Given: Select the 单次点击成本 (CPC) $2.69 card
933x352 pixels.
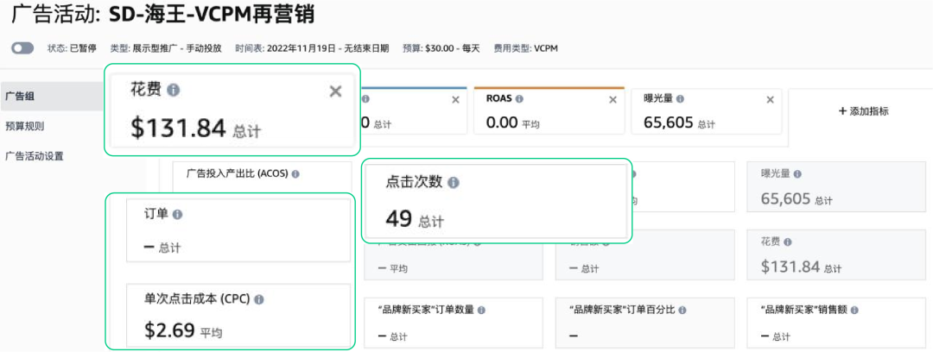Looking at the screenshot, I should pos(238,315).
